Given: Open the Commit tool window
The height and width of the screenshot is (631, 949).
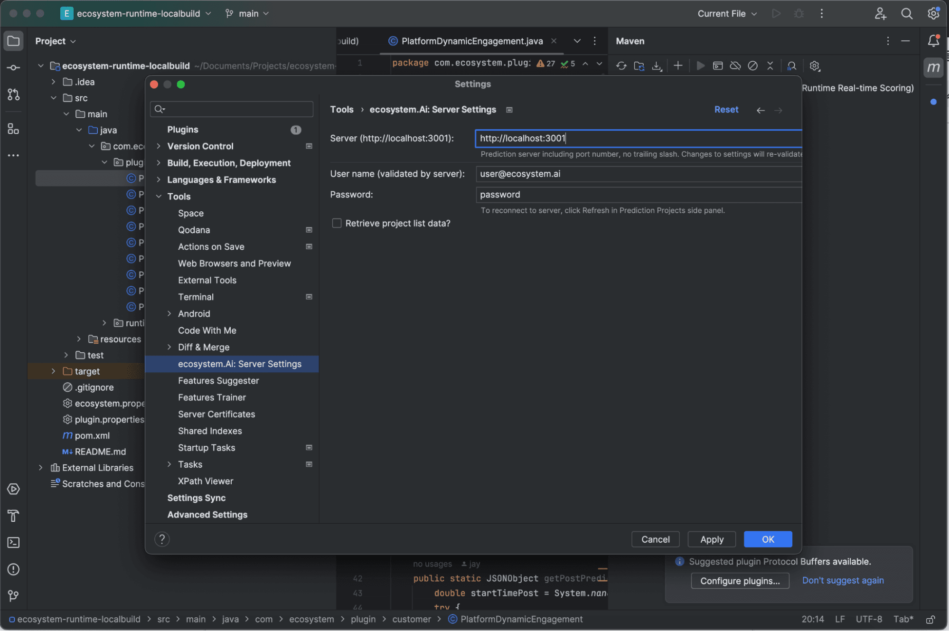Looking at the screenshot, I should click(x=13, y=67).
